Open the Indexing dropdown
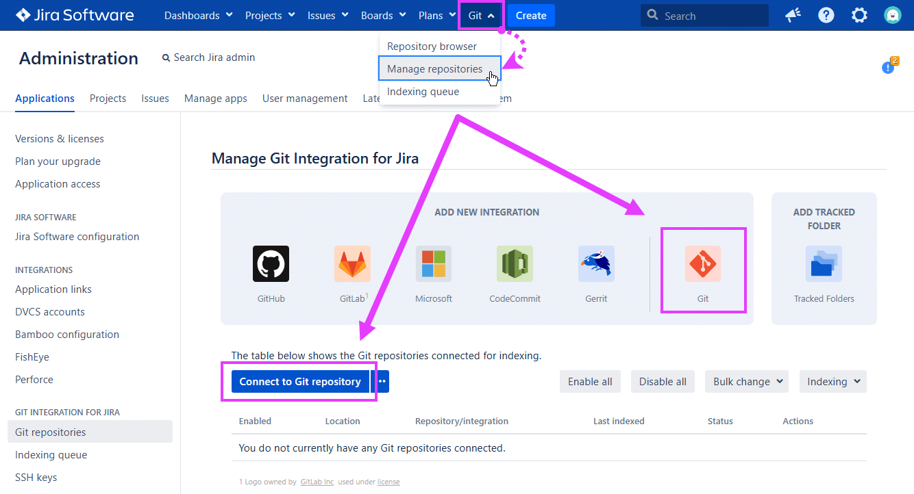914x494 pixels. (832, 382)
